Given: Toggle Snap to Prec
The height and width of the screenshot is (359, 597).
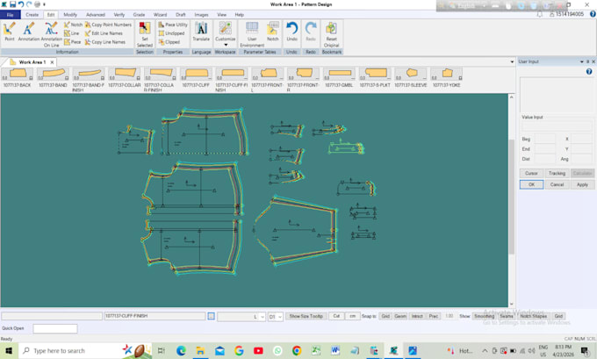Looking at the screenshot, I should point(434,316).
